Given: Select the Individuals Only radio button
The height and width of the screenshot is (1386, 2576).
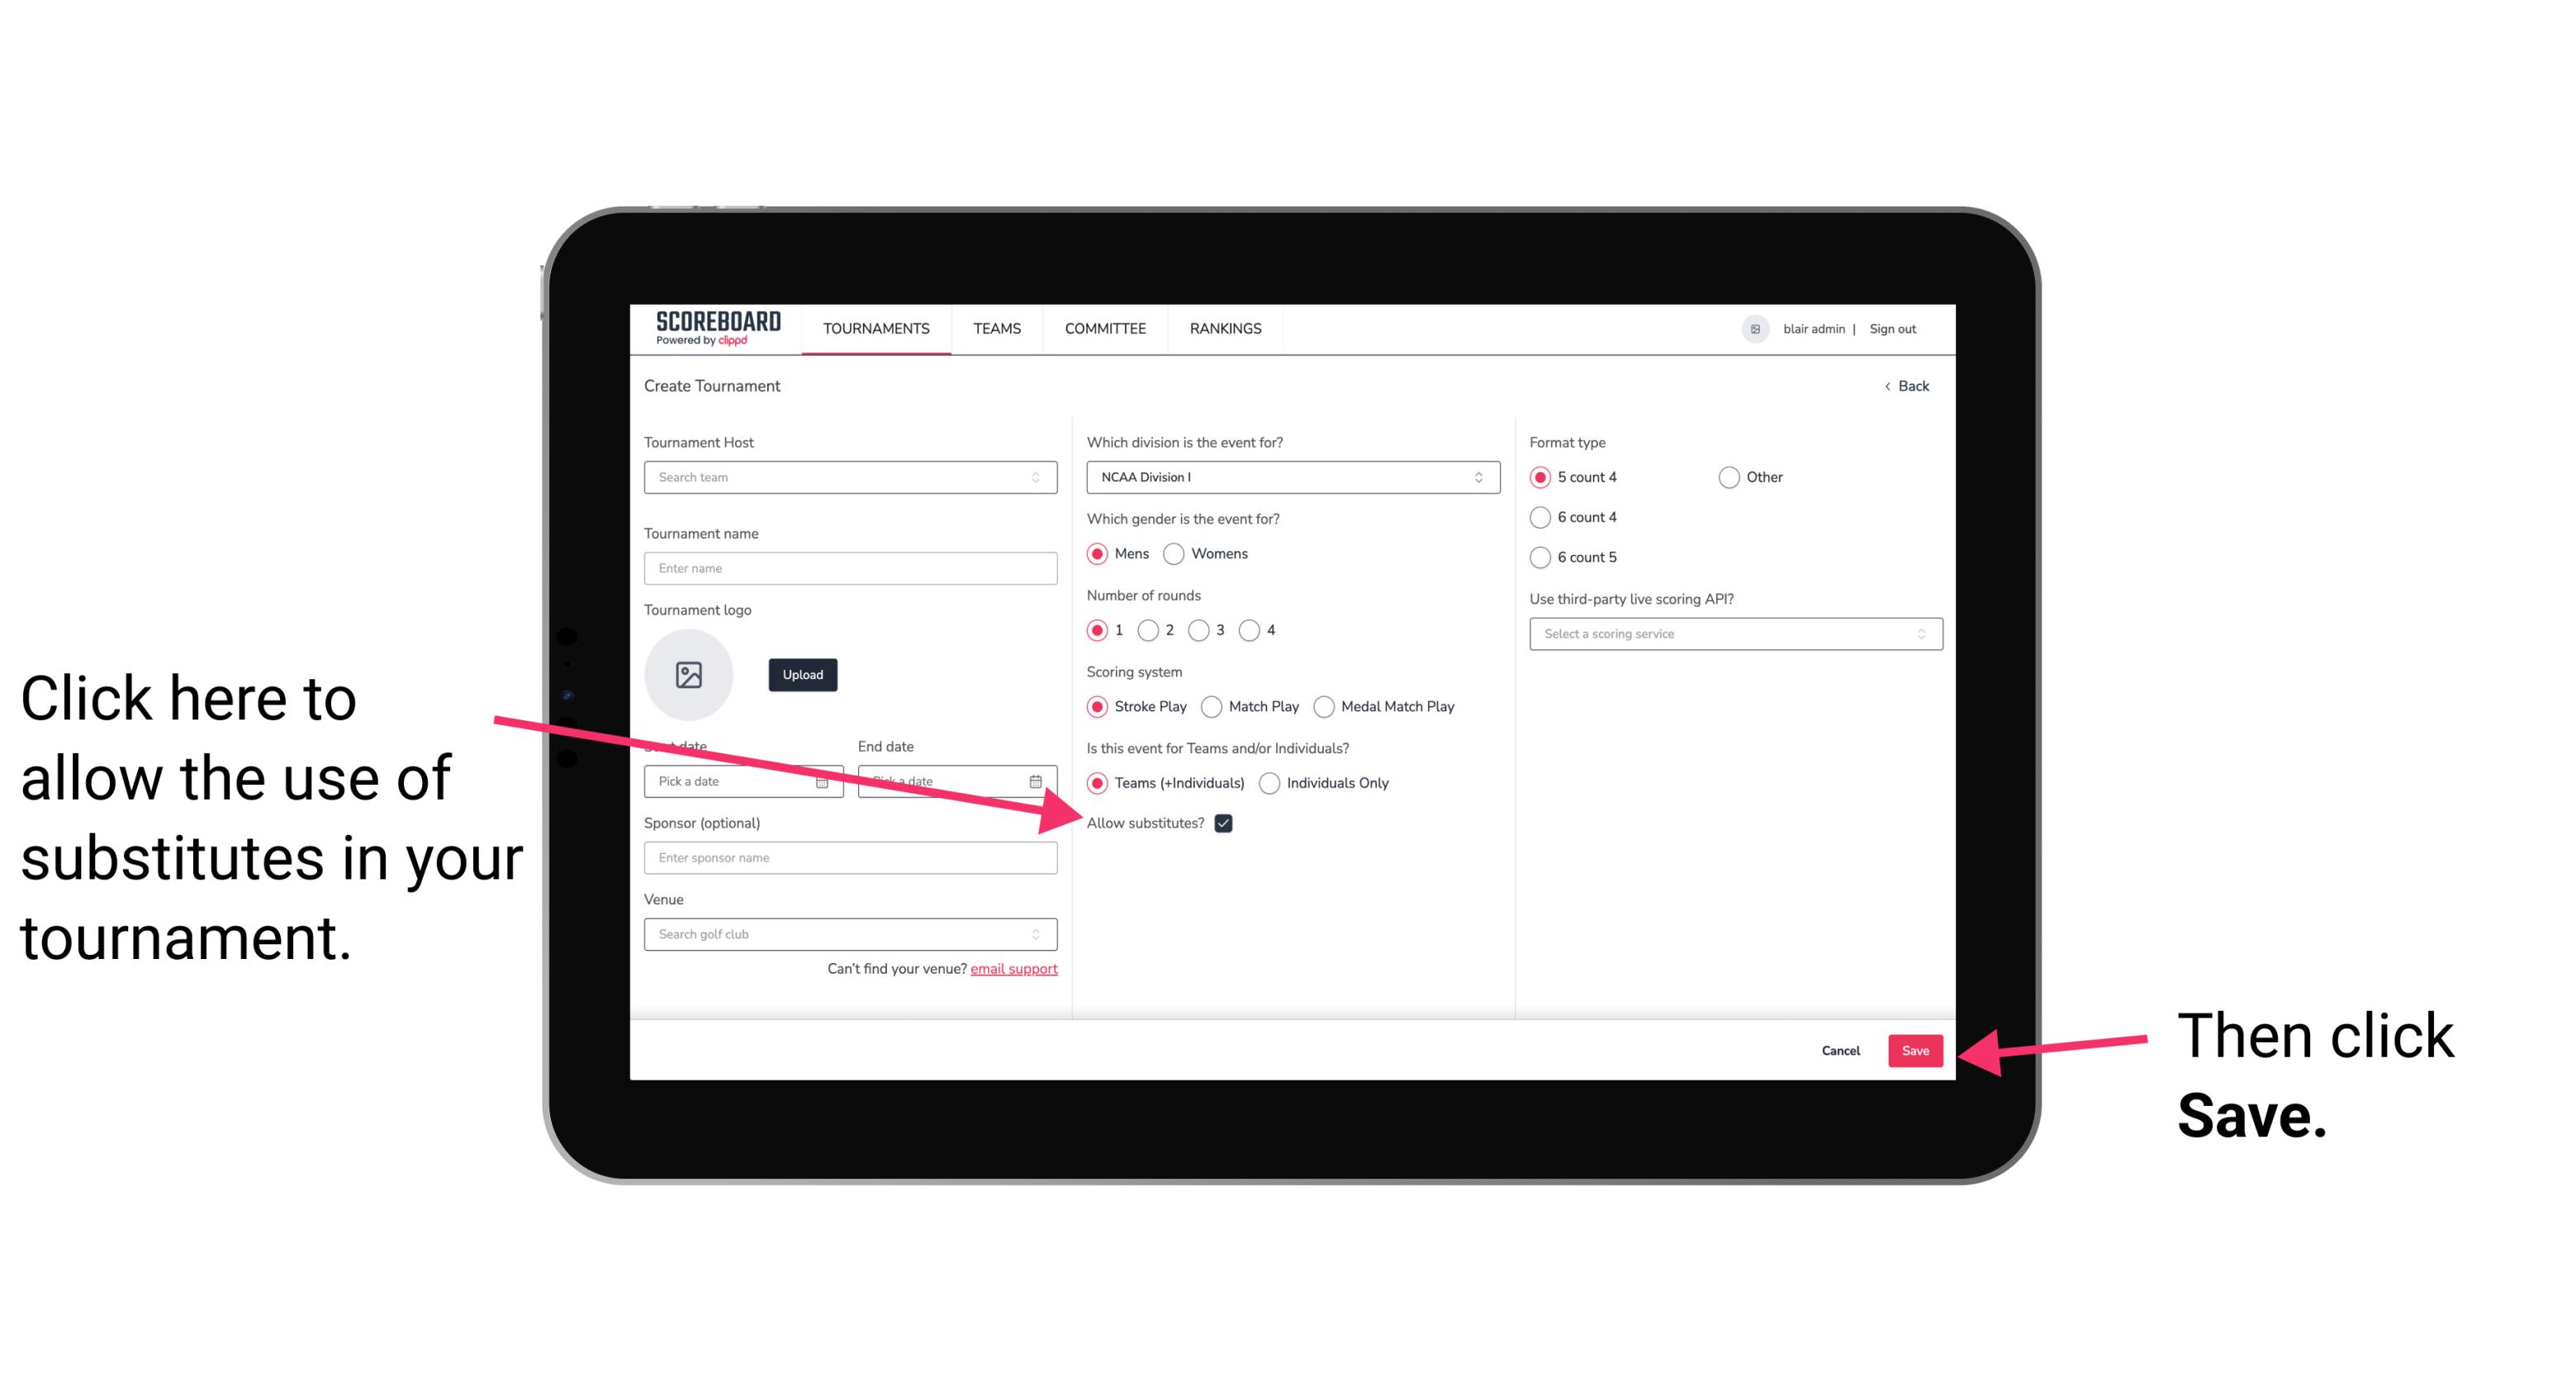Looking at the screenshot, I should [x=1271, y=784].
